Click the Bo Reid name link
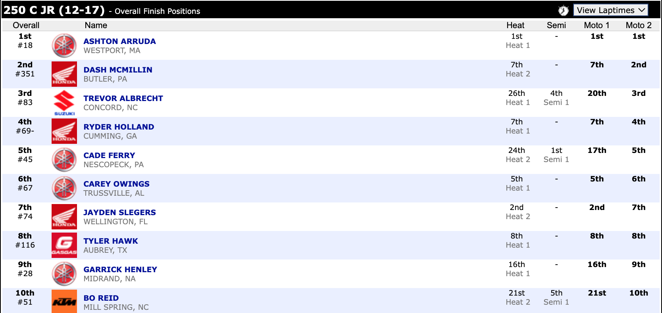The image size is (662, 313). (101, 298)
